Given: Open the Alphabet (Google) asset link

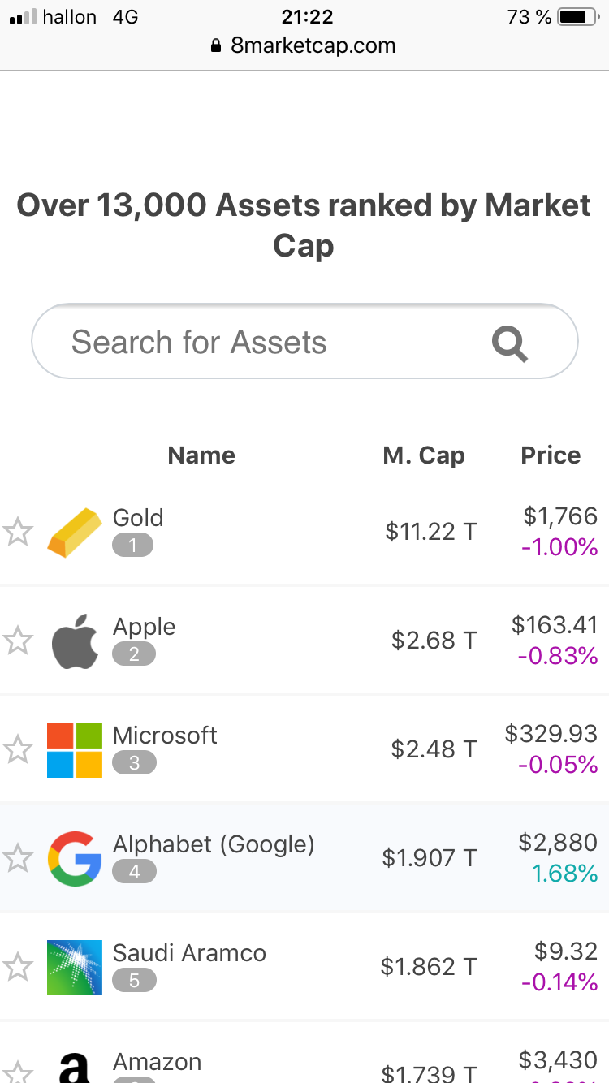Looking at the screenshot, I should point(214,844).
